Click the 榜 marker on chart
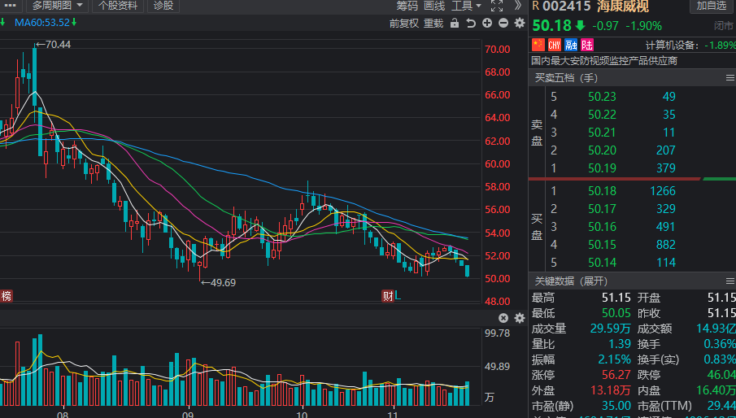736x418 pixels. 7,296
